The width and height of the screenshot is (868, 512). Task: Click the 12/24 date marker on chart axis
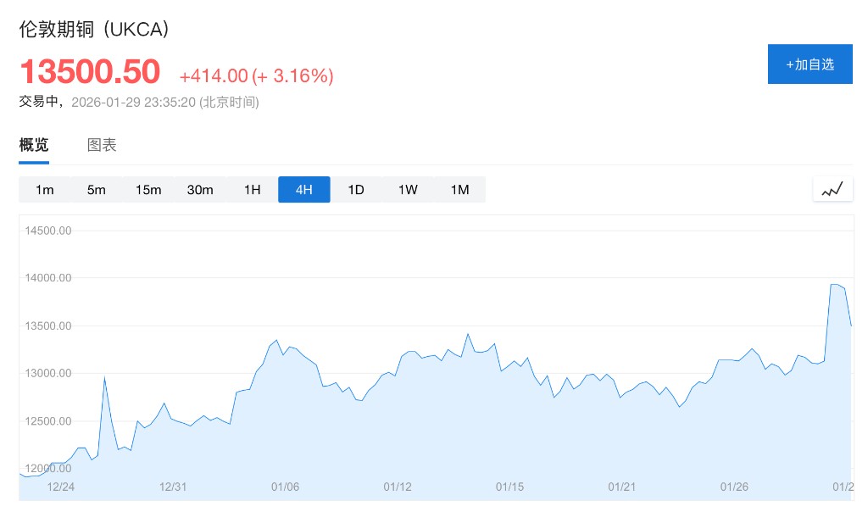click(61, 487)
